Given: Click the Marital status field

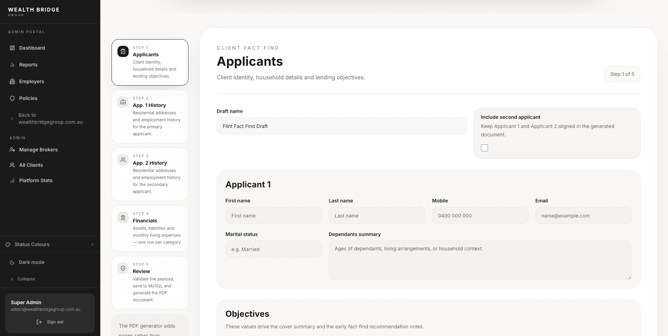Looking at the screenshot, I should click(274, 249).
